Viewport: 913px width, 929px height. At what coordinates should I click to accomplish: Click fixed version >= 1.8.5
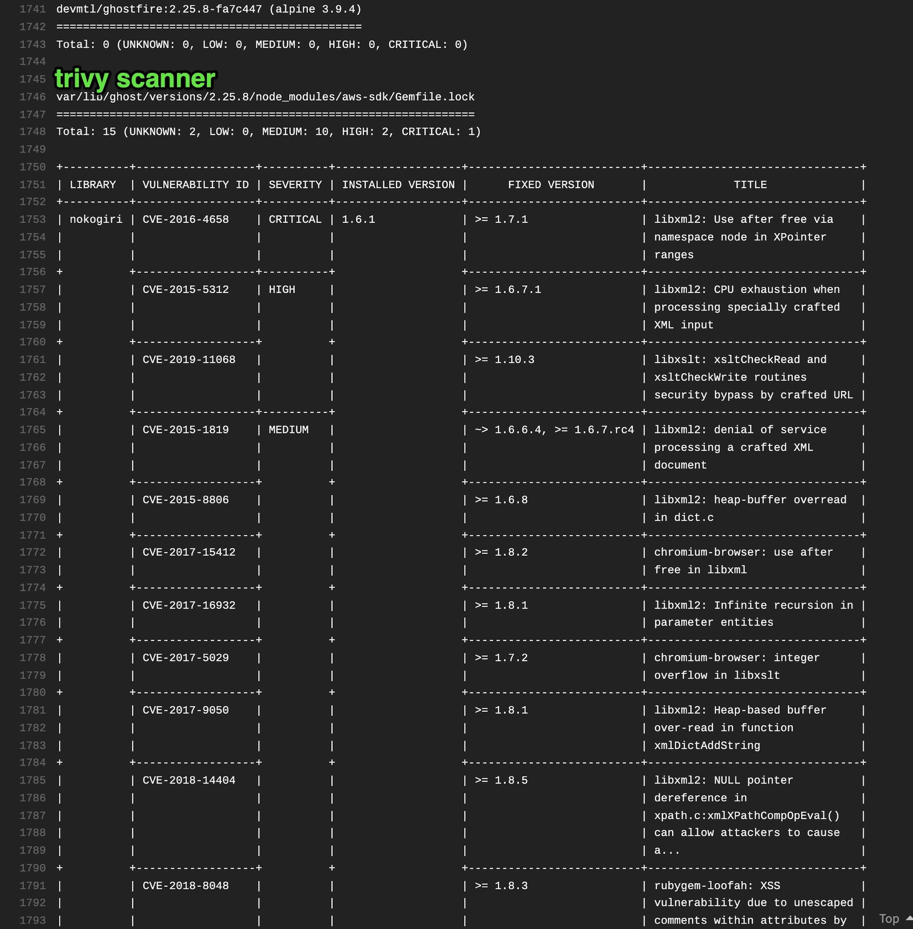[501, 780]
